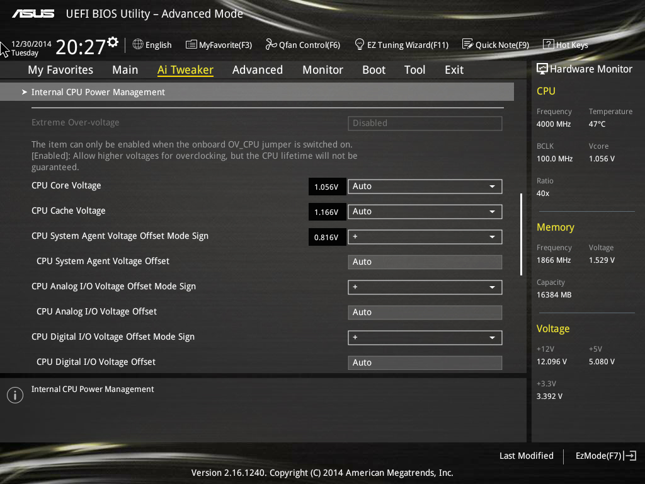Open Hot Keys help
Viewport: 645px width, 484px height.
click(x=566, y=45)
